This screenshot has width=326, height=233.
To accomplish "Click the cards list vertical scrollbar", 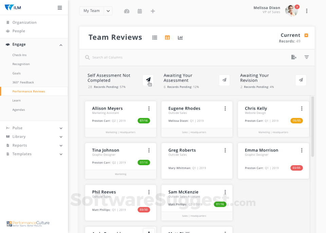I will pyautogui.click(x=312, y=127).
